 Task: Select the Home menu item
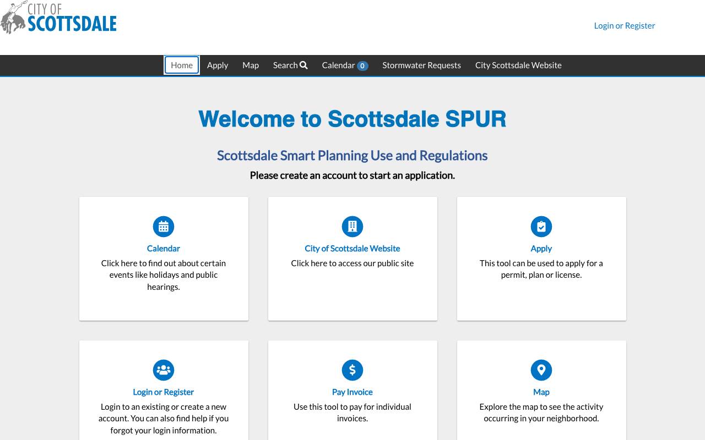click(182, 65)
